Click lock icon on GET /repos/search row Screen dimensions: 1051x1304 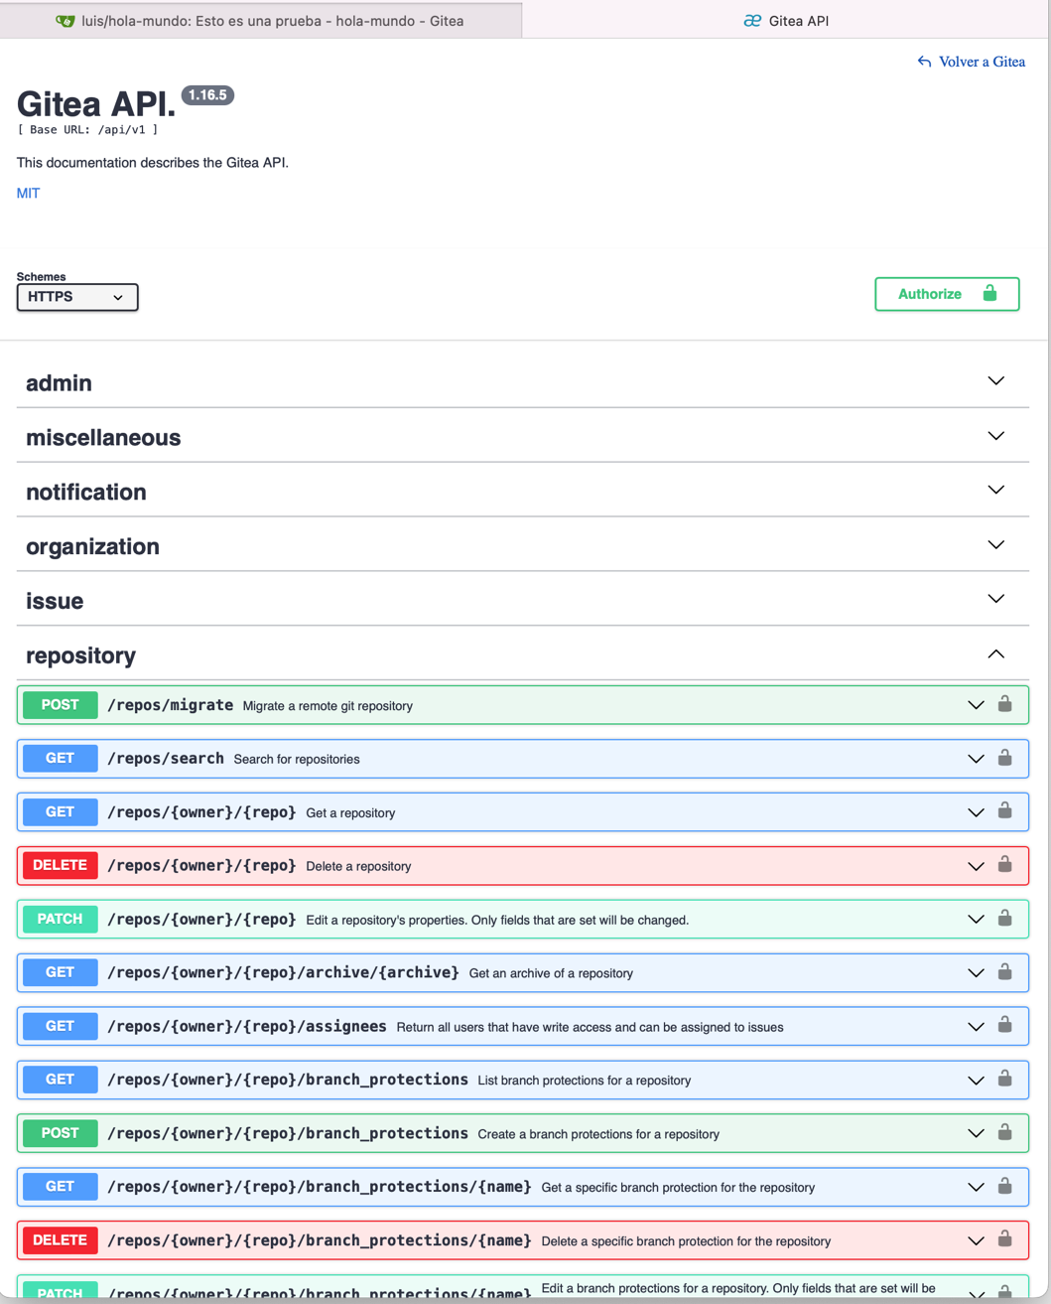tap(1004, 758)
